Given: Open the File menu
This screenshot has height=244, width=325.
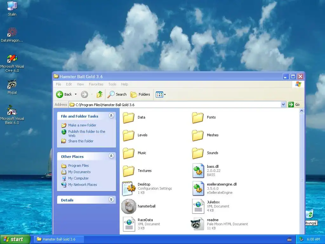Looking at the screenshot, I should 58,84.
